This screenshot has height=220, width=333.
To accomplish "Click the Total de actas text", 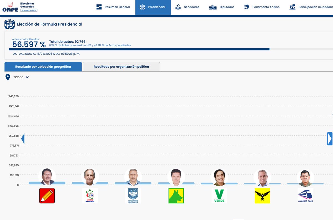I will tap(67, 41).
